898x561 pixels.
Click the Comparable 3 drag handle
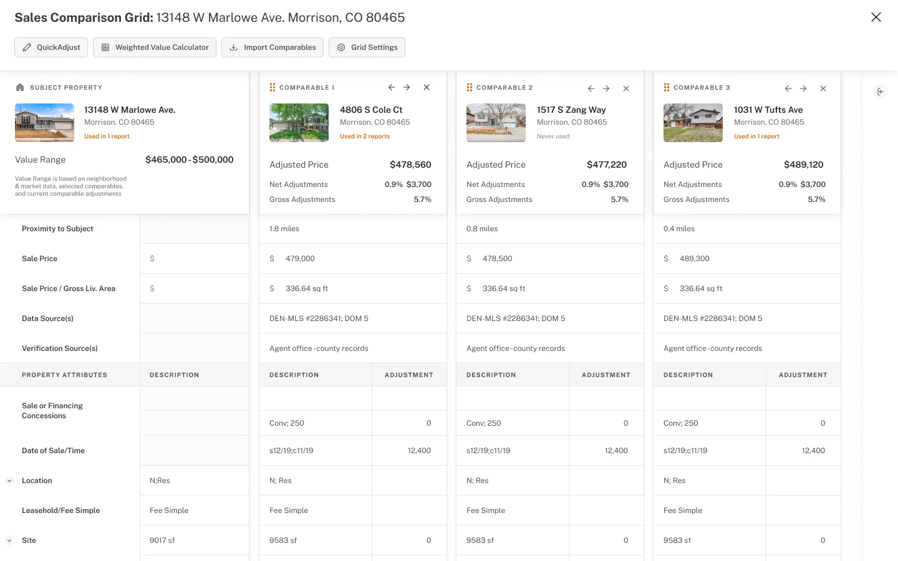(667, 87)
